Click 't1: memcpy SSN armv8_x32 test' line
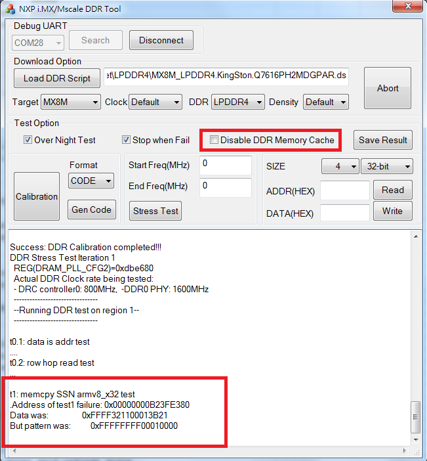 tap(72, 394)
